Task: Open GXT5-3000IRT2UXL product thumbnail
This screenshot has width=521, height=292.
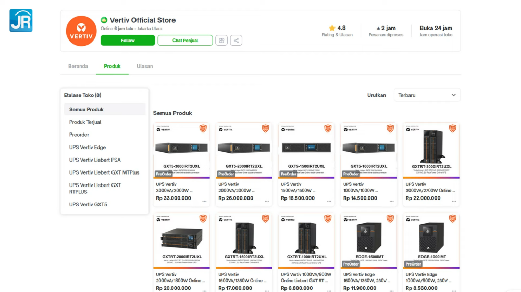Action: tap(181, 151)
